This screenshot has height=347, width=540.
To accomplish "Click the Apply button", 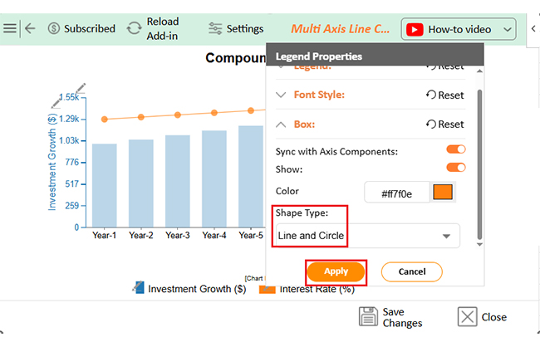I will click(336, 271).
